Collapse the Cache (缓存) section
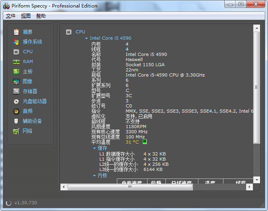This screenshot has width=268, height=211. [94, 148]
